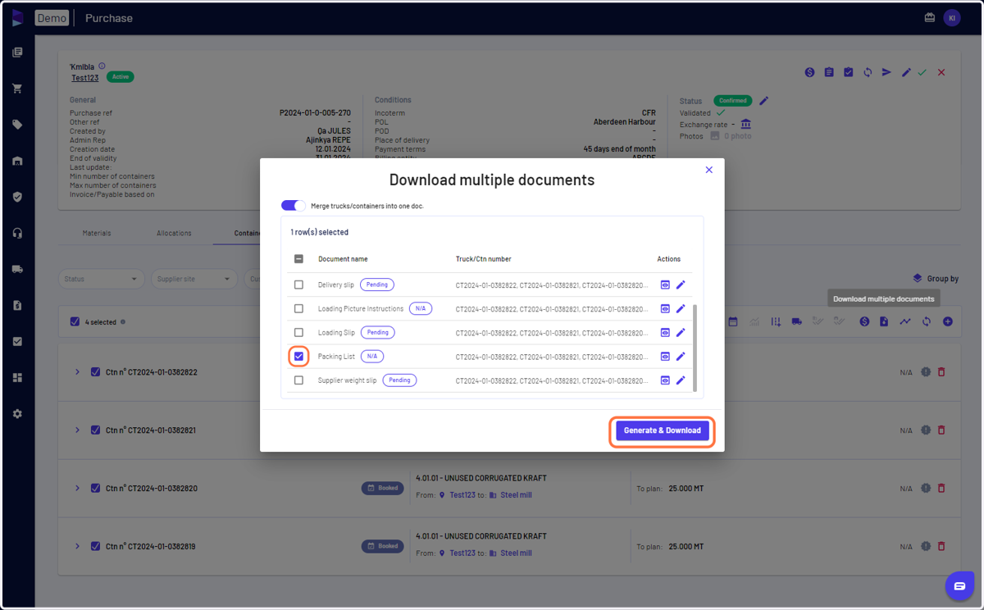Open the Supplier site filter dropdown
984x610 pixels.
click(x=194, y=279)
